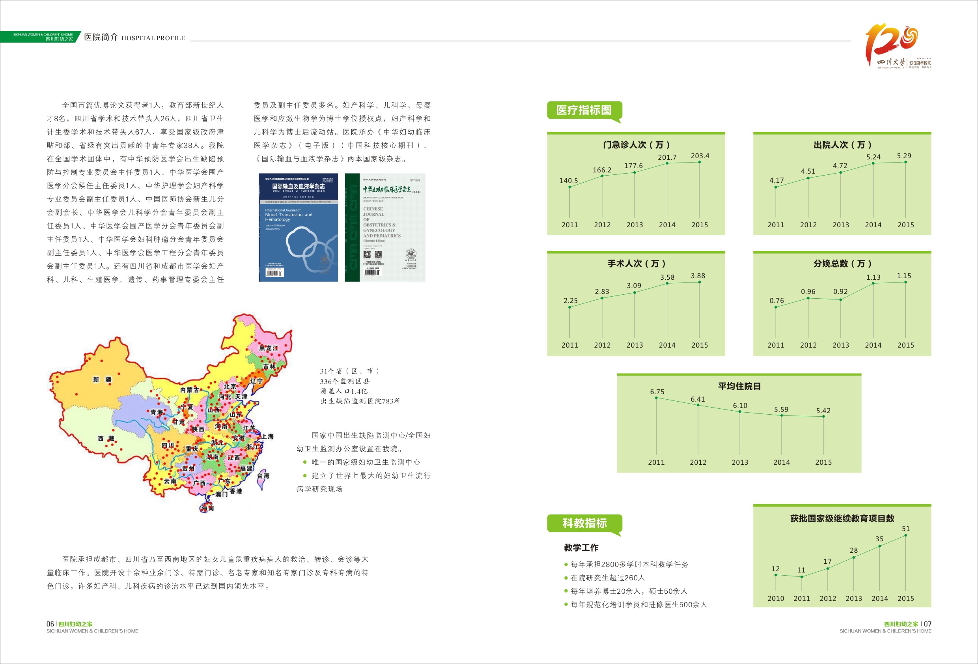The height and width of the screenshot is (664, 978).
Task: Click the 4.51 data value
Action: [x=808, y=171]
